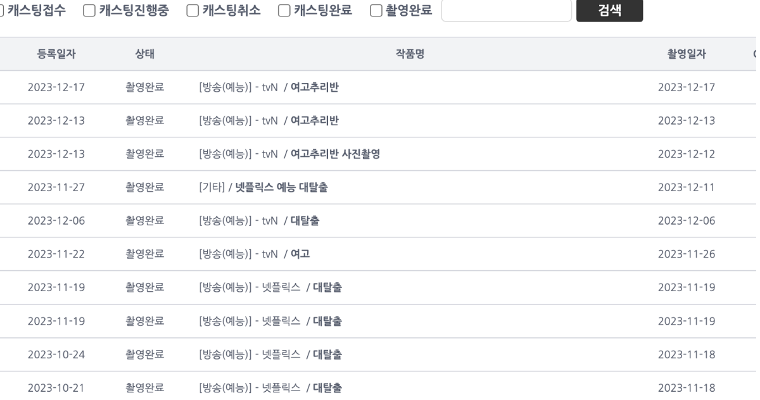Click the black 검색 button
This screenshot has height=400, width=760.
(x=609, y=11)
